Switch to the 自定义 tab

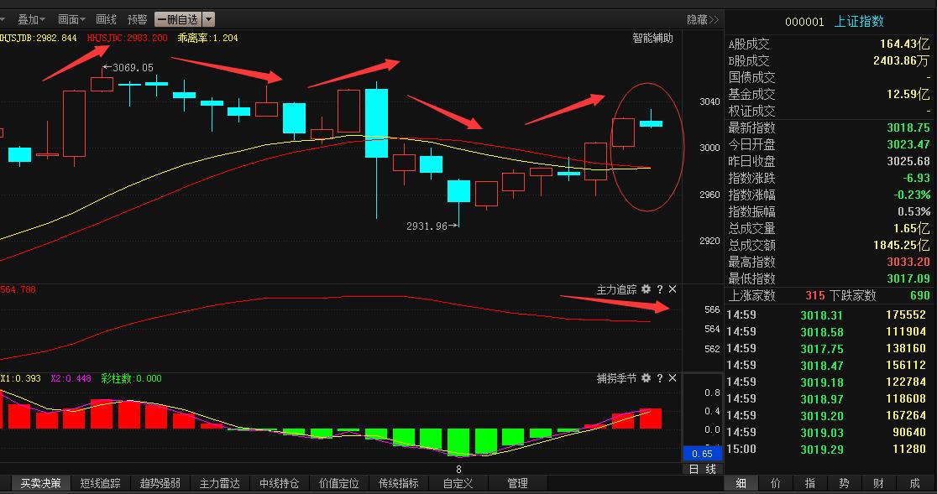457,482
